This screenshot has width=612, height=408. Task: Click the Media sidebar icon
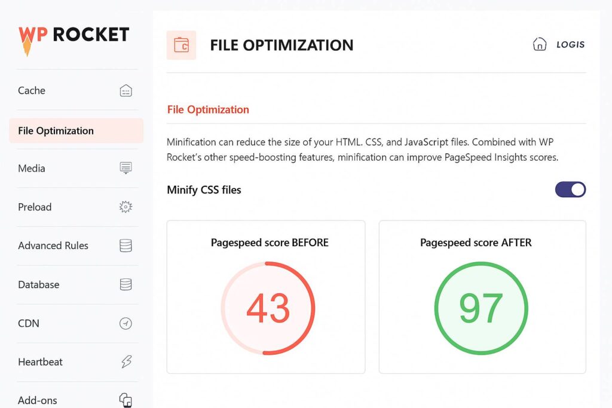point(126,168)
